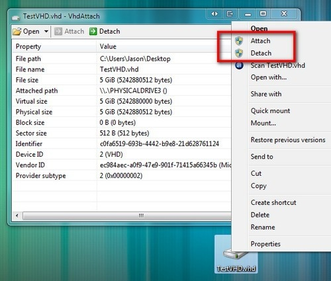Select the File name value TestVHD.vhd

pyautogui.click(x=119, y=69)
